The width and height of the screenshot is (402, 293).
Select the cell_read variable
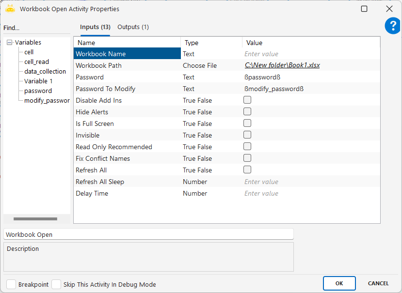(36, 62)
